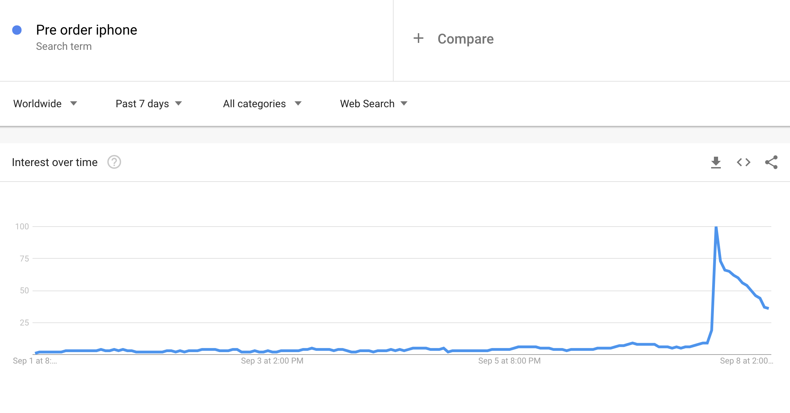Open the Interest over time help icon
790x413 pixels.
(x=114, y=162)
